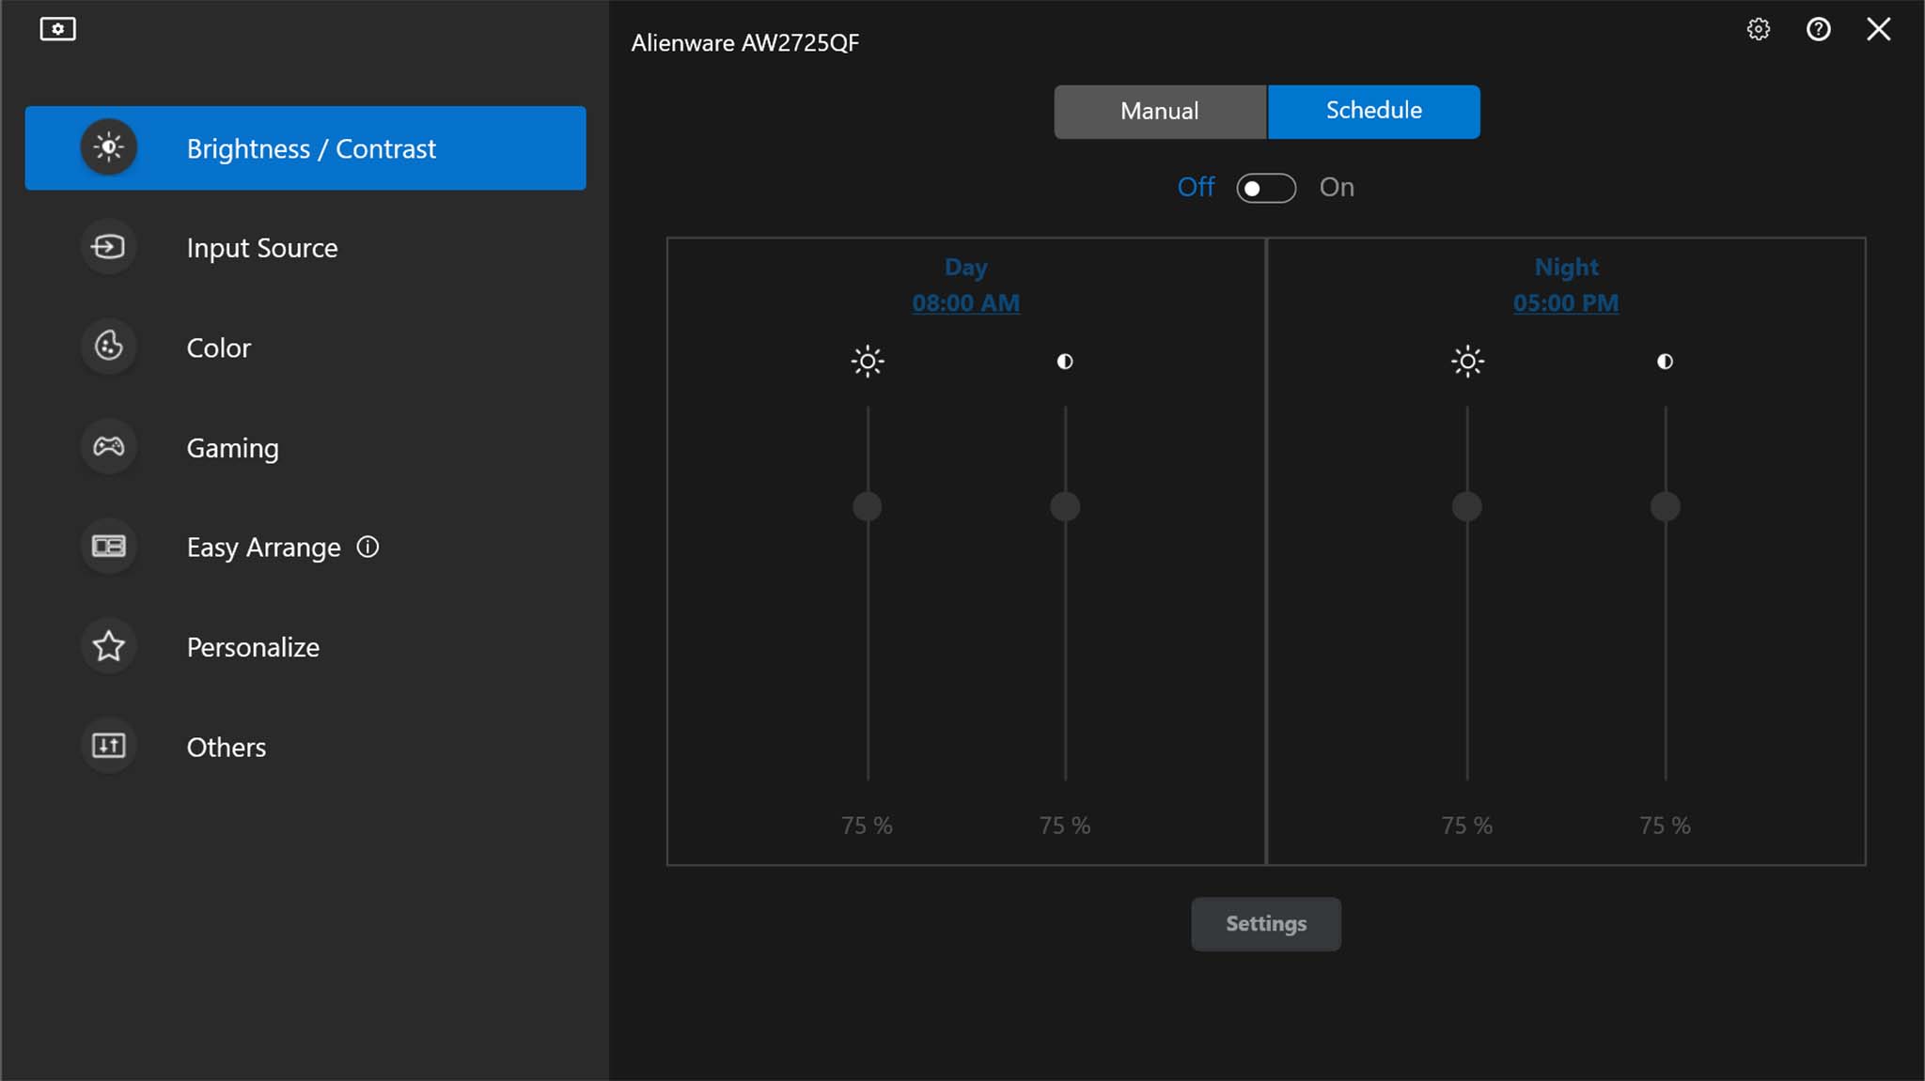Click the Input Source icon
Viewport: 1925px width, 1081px height.
(x=107, y=247)
